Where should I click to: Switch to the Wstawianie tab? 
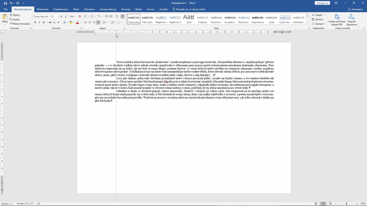(42, 9)
